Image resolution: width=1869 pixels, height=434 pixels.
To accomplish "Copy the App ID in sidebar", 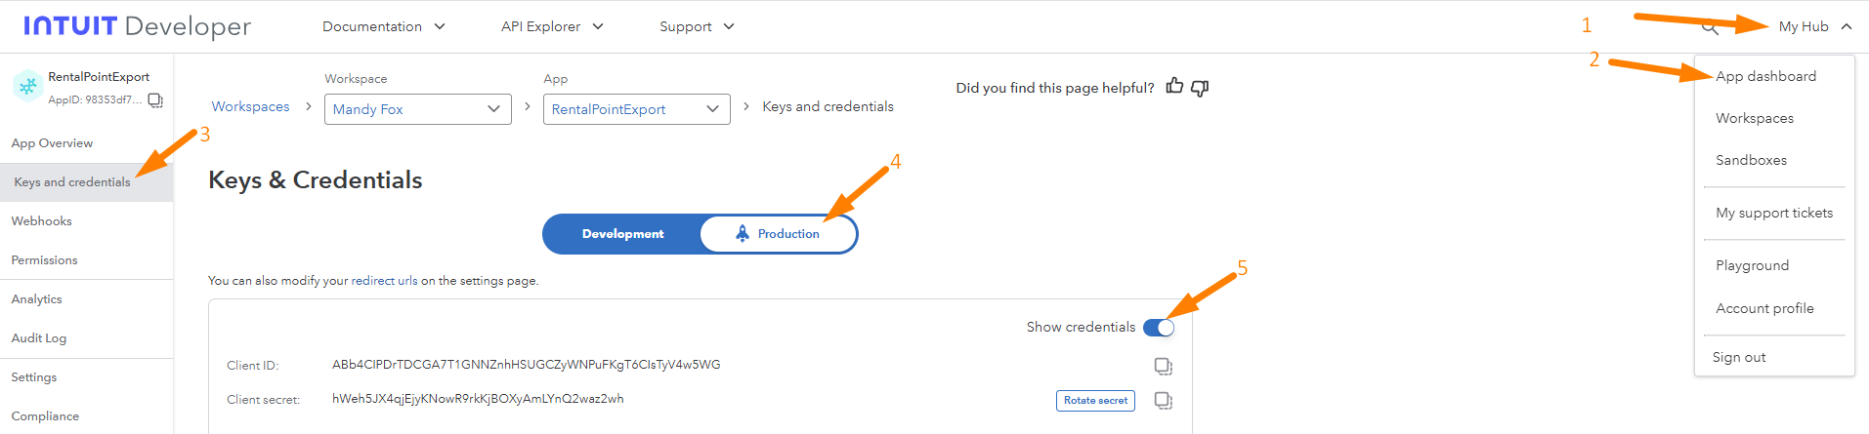I will (x=155, y=100).
